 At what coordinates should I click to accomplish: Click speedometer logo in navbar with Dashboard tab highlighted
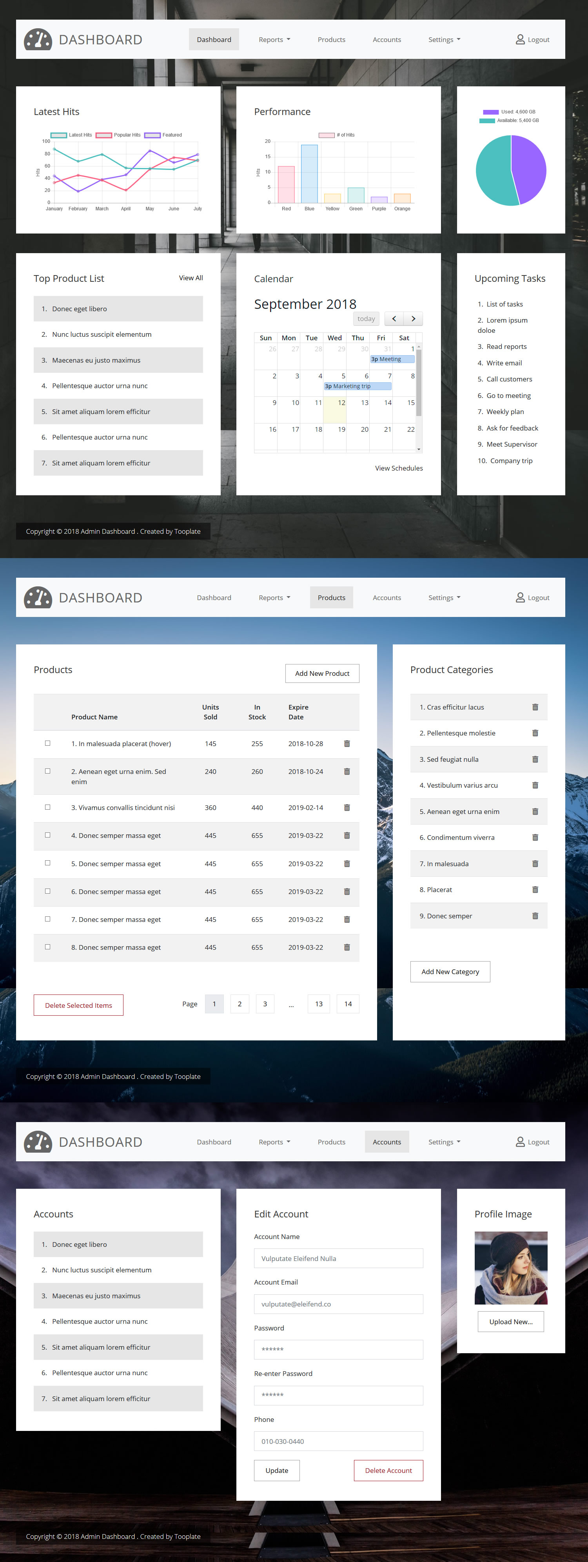point(38,39)
